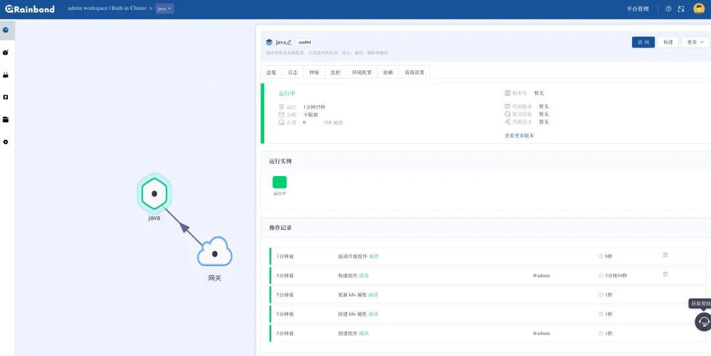Viewport: 711px width, 356px height.
Task: Click the green running instance square
Action: 280,183
